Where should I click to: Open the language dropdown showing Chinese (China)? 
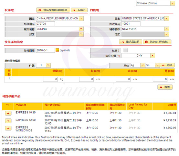(x=155, y=3)
